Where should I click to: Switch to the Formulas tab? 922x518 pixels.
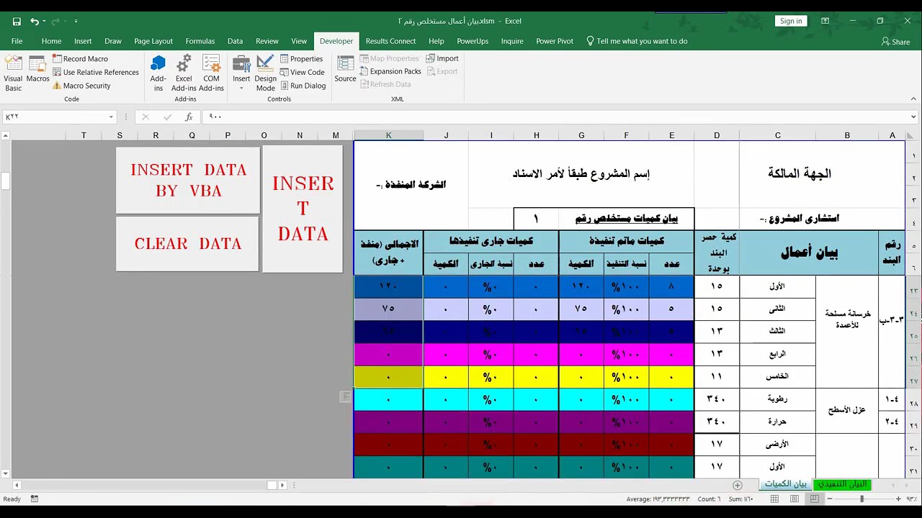tap(200, 41)
